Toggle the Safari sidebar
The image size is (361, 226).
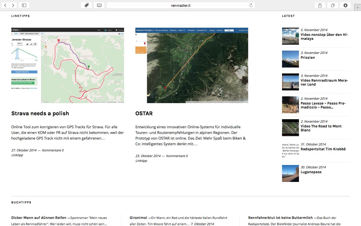point(24,5)
